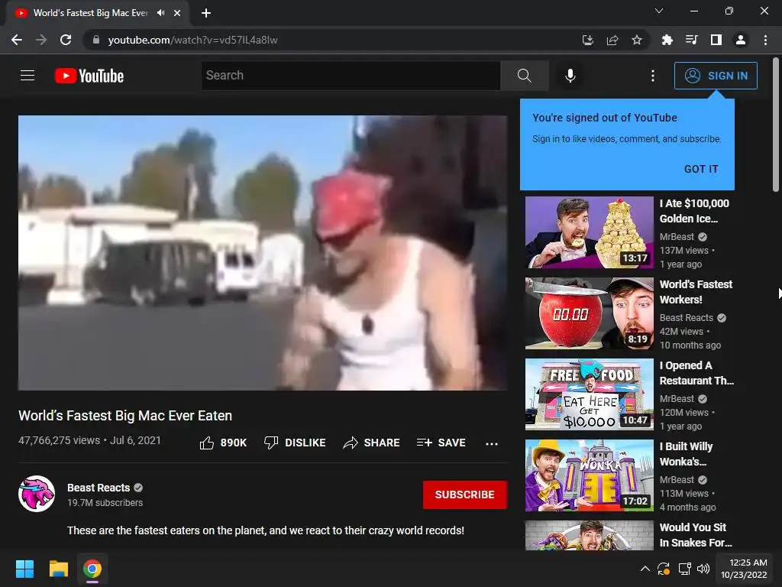This screenshot has width=782, height=587.
Task: Show hidden system tray icons
Action: (645, 569)
